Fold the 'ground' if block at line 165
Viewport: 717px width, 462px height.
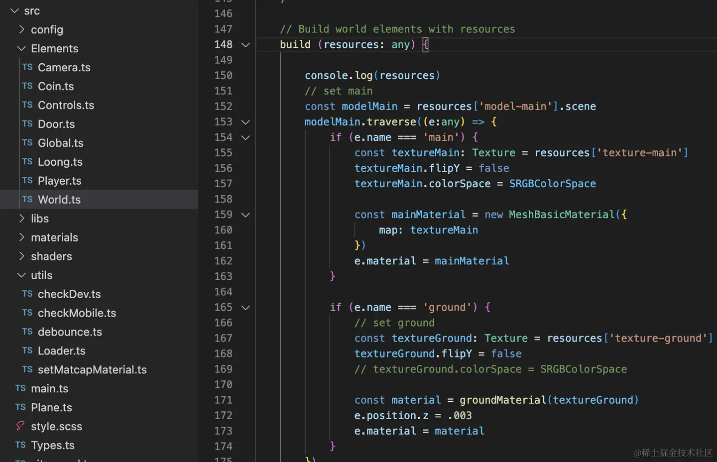tap(245, 307)
